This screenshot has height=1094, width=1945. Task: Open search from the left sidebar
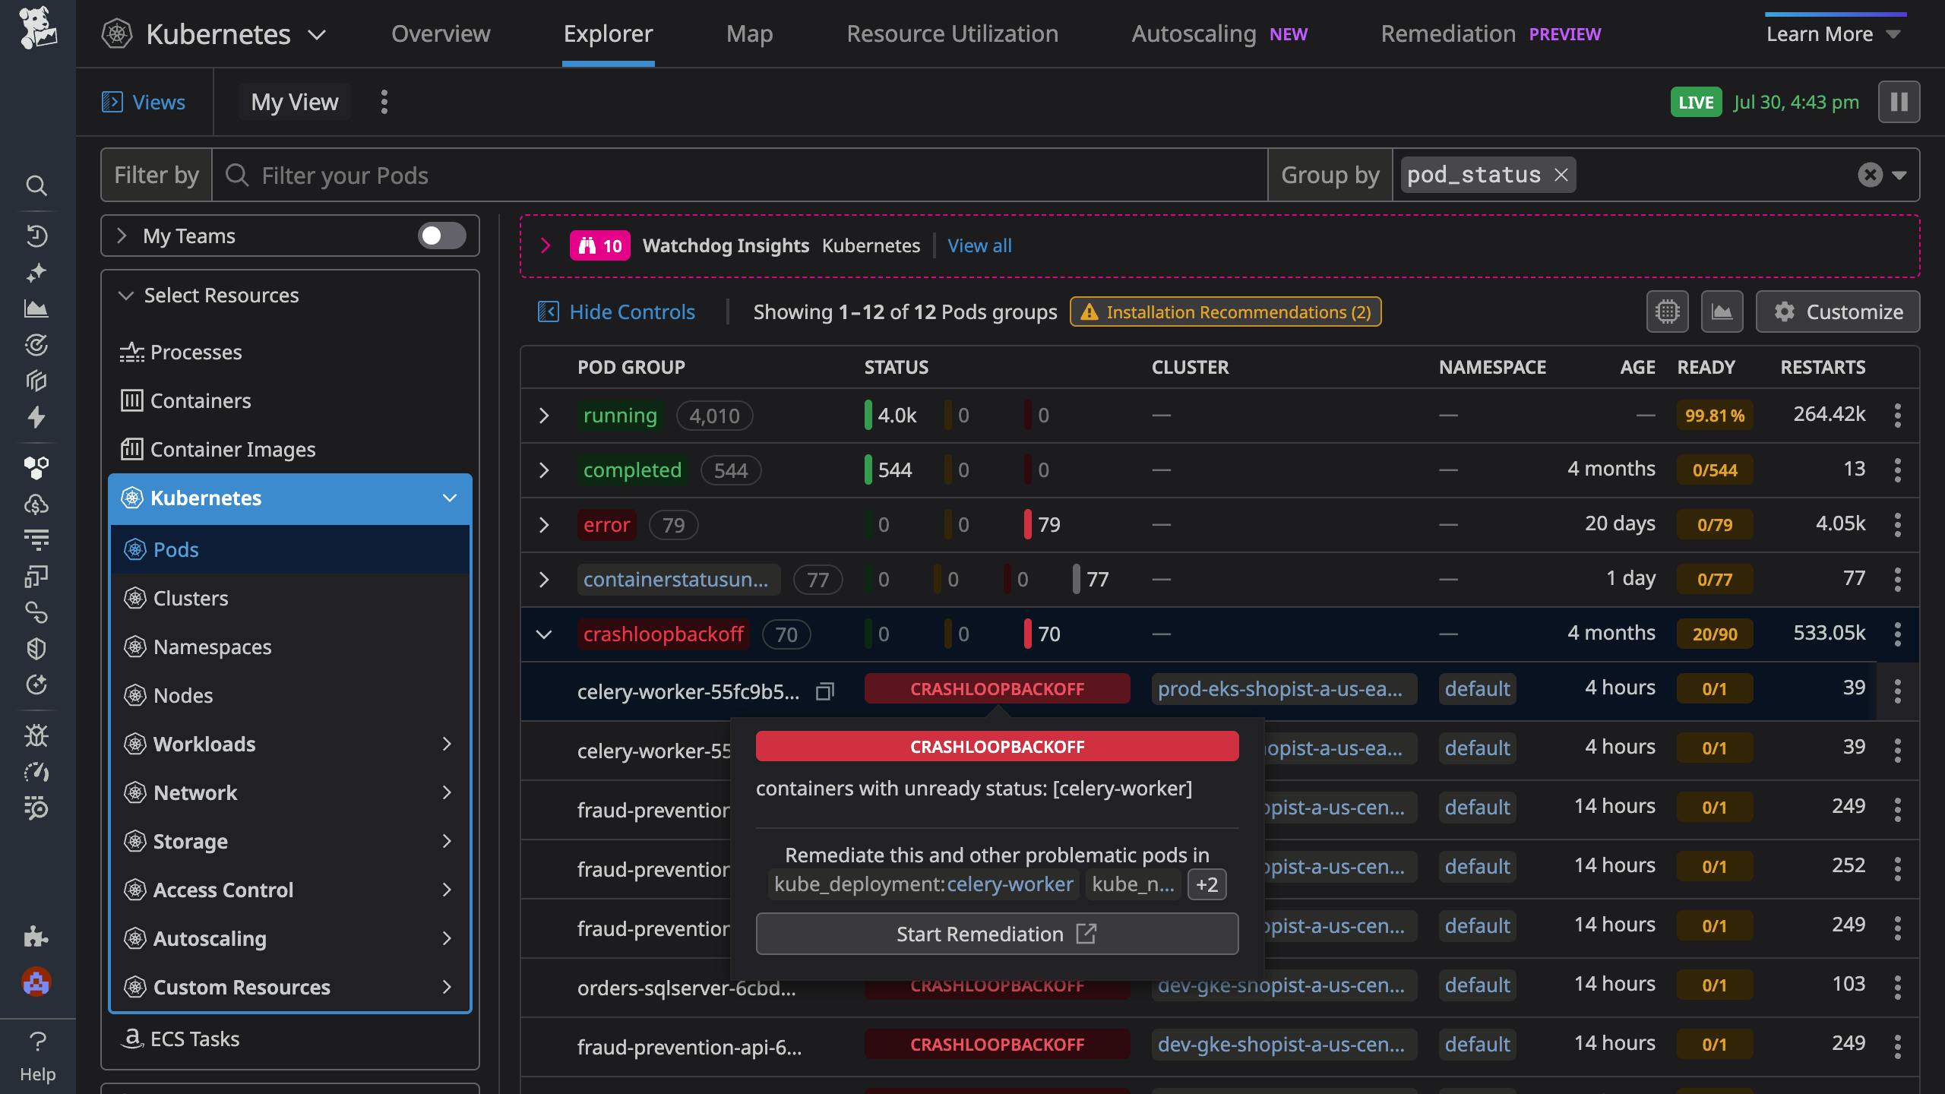pos(36,186)
